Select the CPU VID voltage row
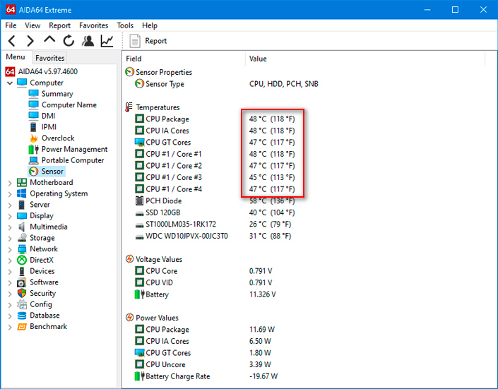 [203, 283]
